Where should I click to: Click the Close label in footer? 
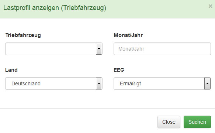tap(169, 122)
